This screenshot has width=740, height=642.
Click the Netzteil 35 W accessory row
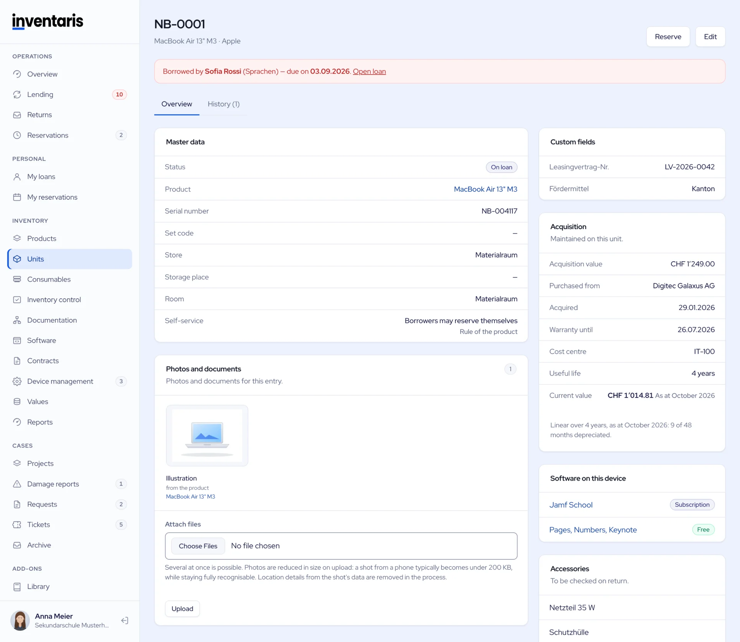coord(632,607)
